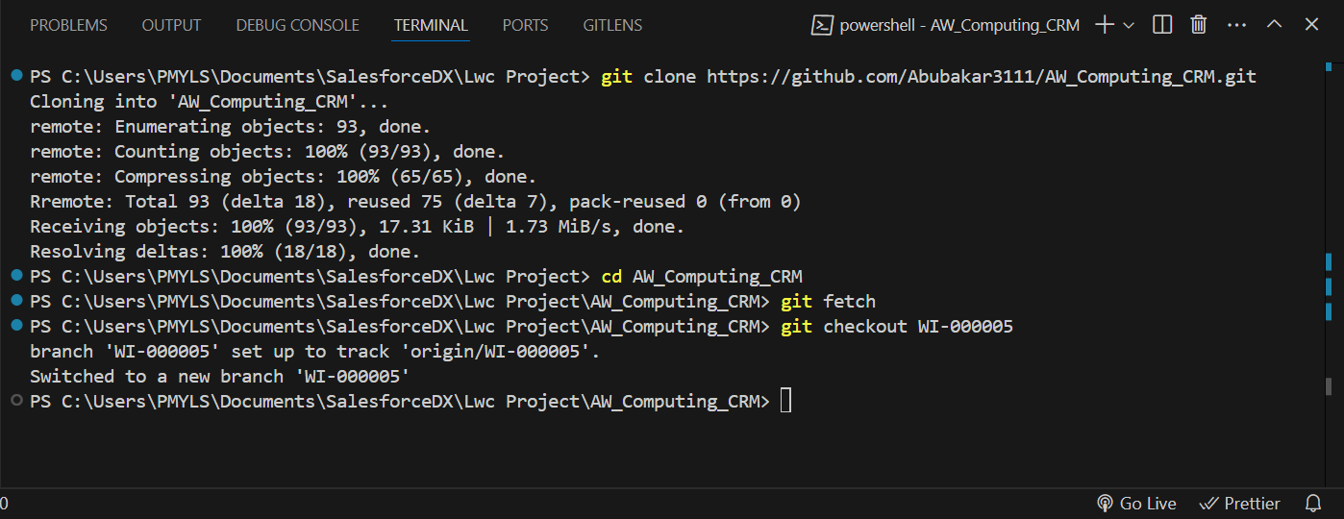This screenshot has height=519, width=1344.
Task: Select the powershell - AW_Computing_CRM terminal label
Action: pos(959,25)
